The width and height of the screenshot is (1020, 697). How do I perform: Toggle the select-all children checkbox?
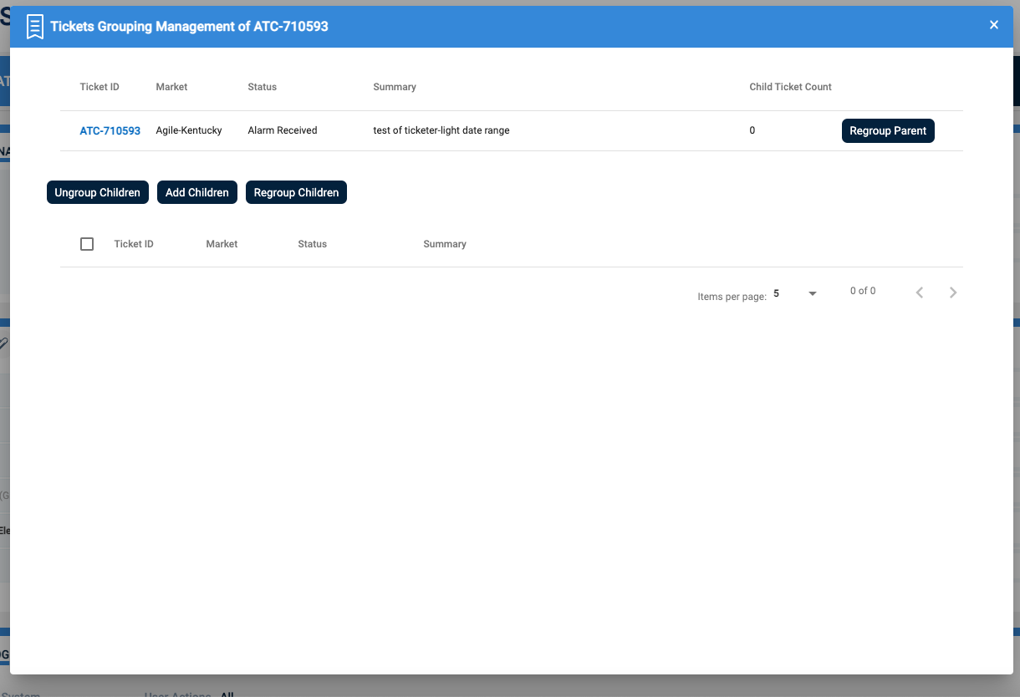(87, 244)
